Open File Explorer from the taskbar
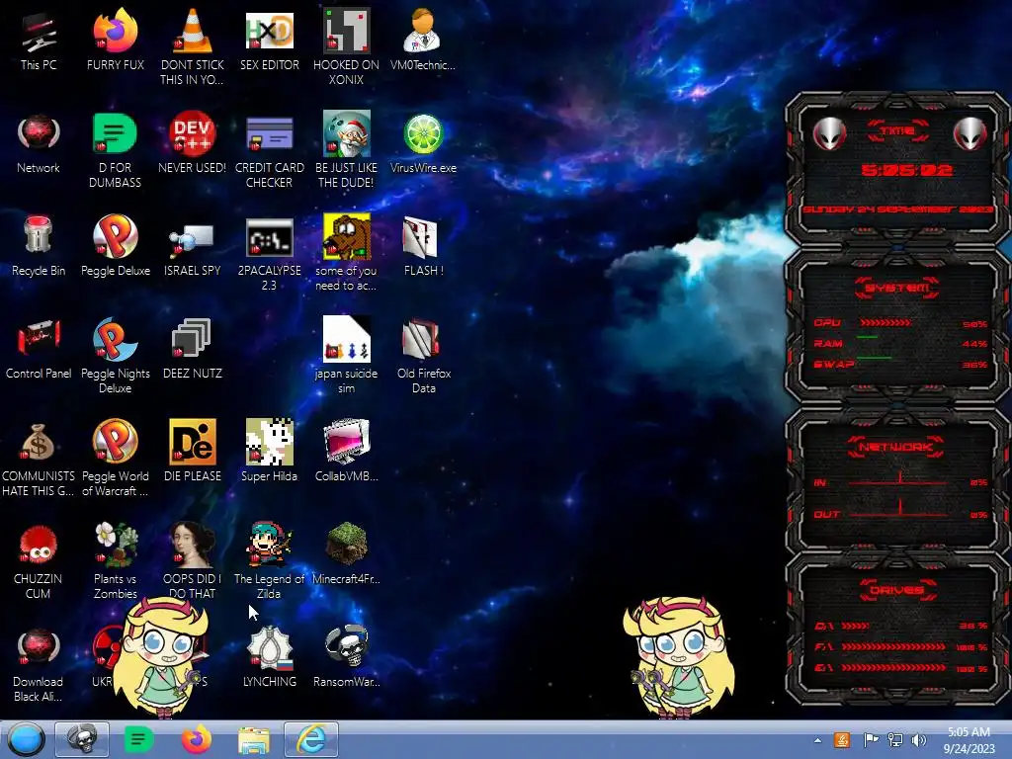 254,740
